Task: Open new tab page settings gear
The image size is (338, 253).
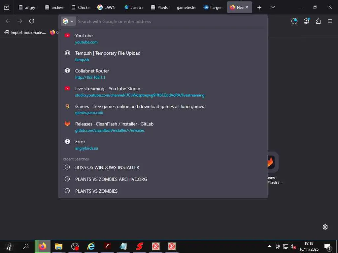Action: pos(325,227)
